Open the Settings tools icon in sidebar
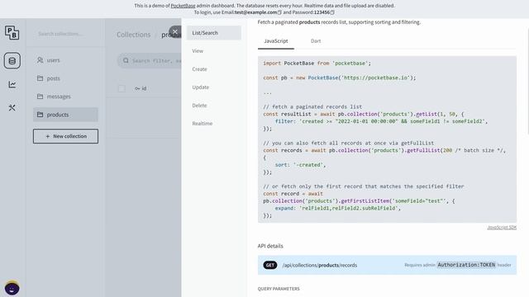The width and height of the screenshot is (529, 297). [x=12, y=108]
